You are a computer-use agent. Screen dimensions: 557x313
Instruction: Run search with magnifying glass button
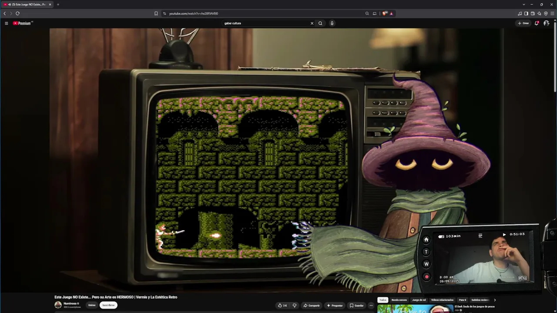(320, 23)
